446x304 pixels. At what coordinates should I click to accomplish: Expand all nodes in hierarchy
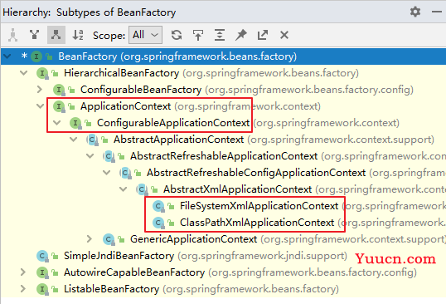[220, 35]
